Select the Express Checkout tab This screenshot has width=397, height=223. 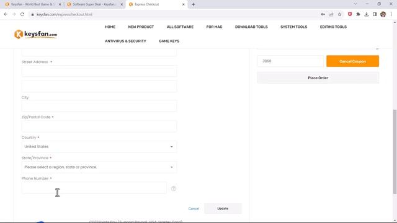point(156,4)
